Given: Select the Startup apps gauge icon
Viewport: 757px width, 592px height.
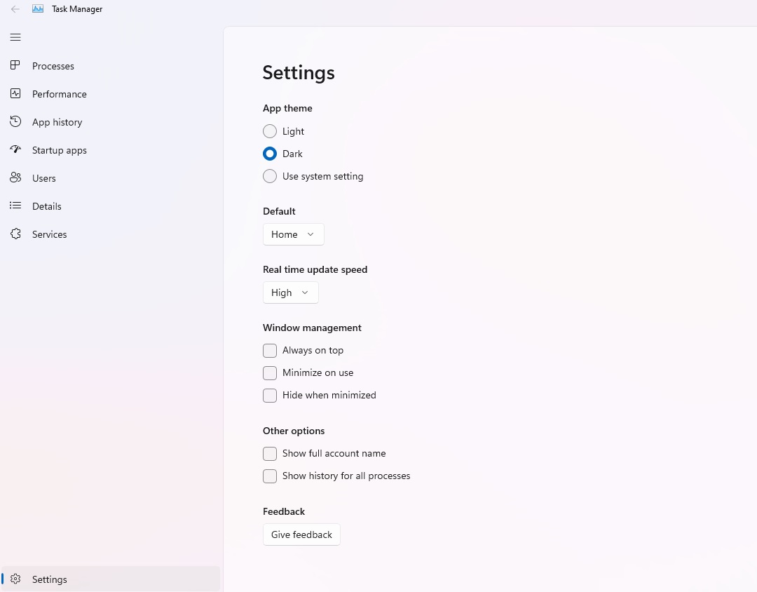Looking at the screenshot, I should [x=15, y=149].
